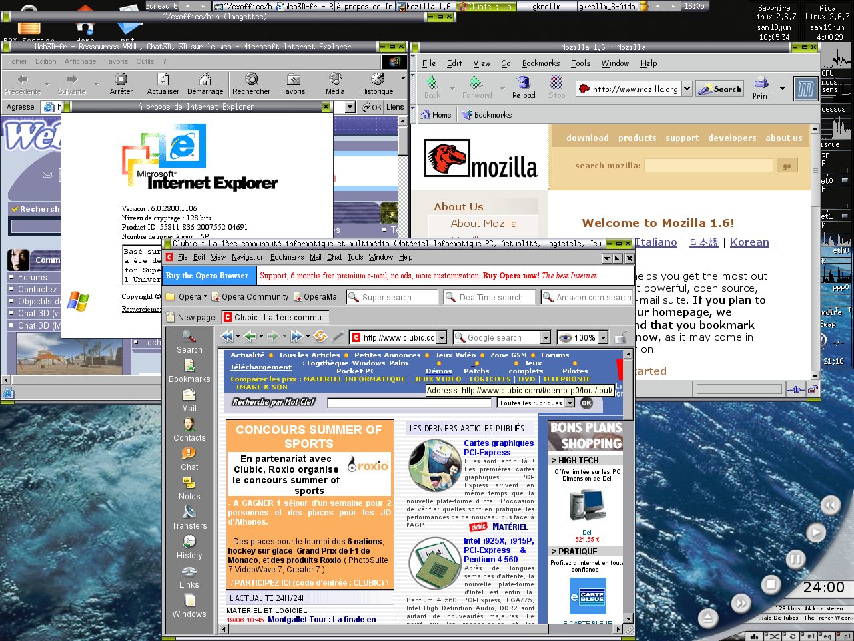Open the Opera Notes panel

click(x=189, y=489)
